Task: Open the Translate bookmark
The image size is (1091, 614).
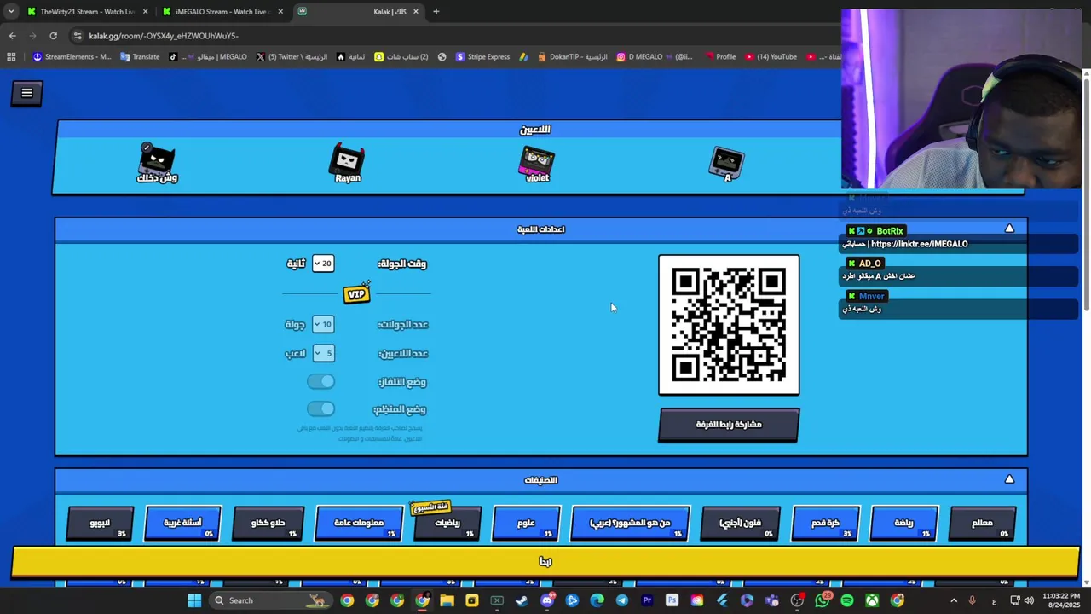Action: click(140, 57)
